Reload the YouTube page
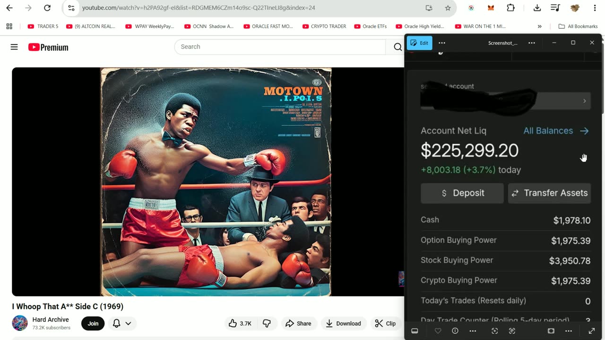605x340 pixels. click(x=47, y=8)
